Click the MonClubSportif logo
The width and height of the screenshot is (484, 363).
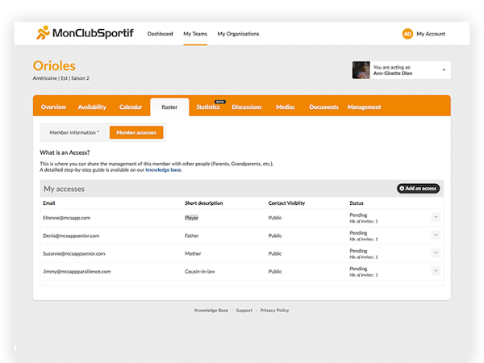tap(85, 33)
